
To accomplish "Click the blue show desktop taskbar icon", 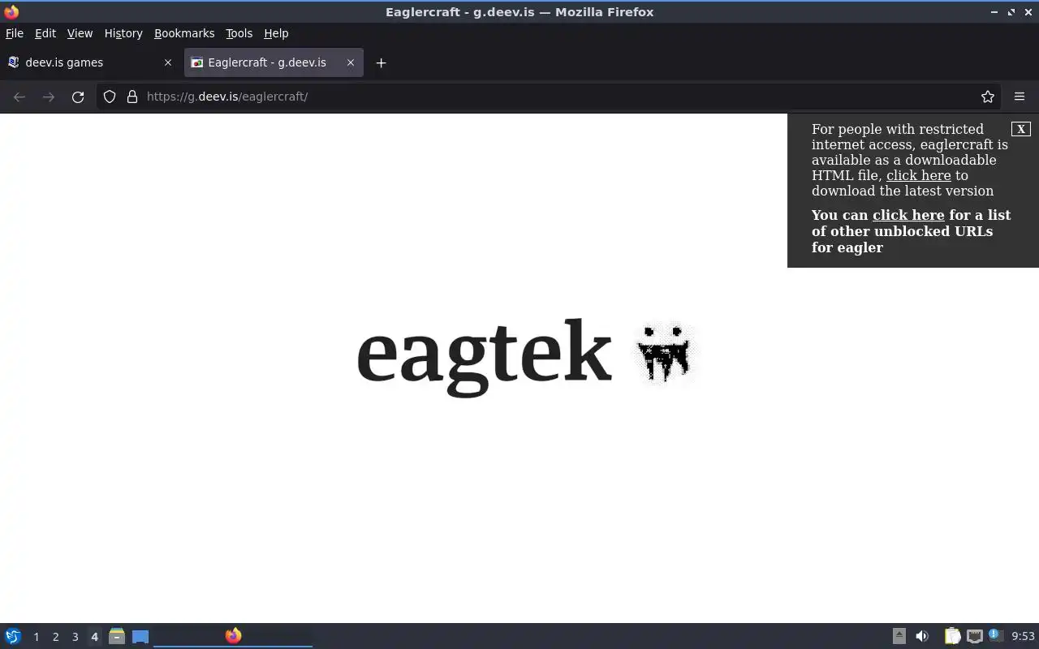I will [x=140, y=636].
